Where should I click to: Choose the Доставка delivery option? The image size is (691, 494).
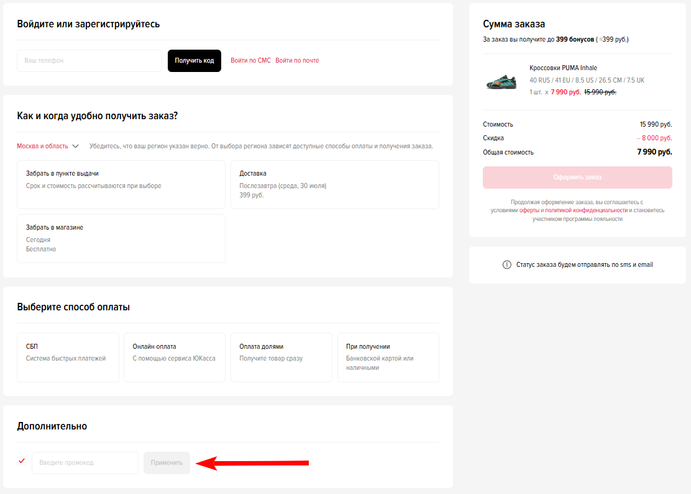tap(334, 184)
